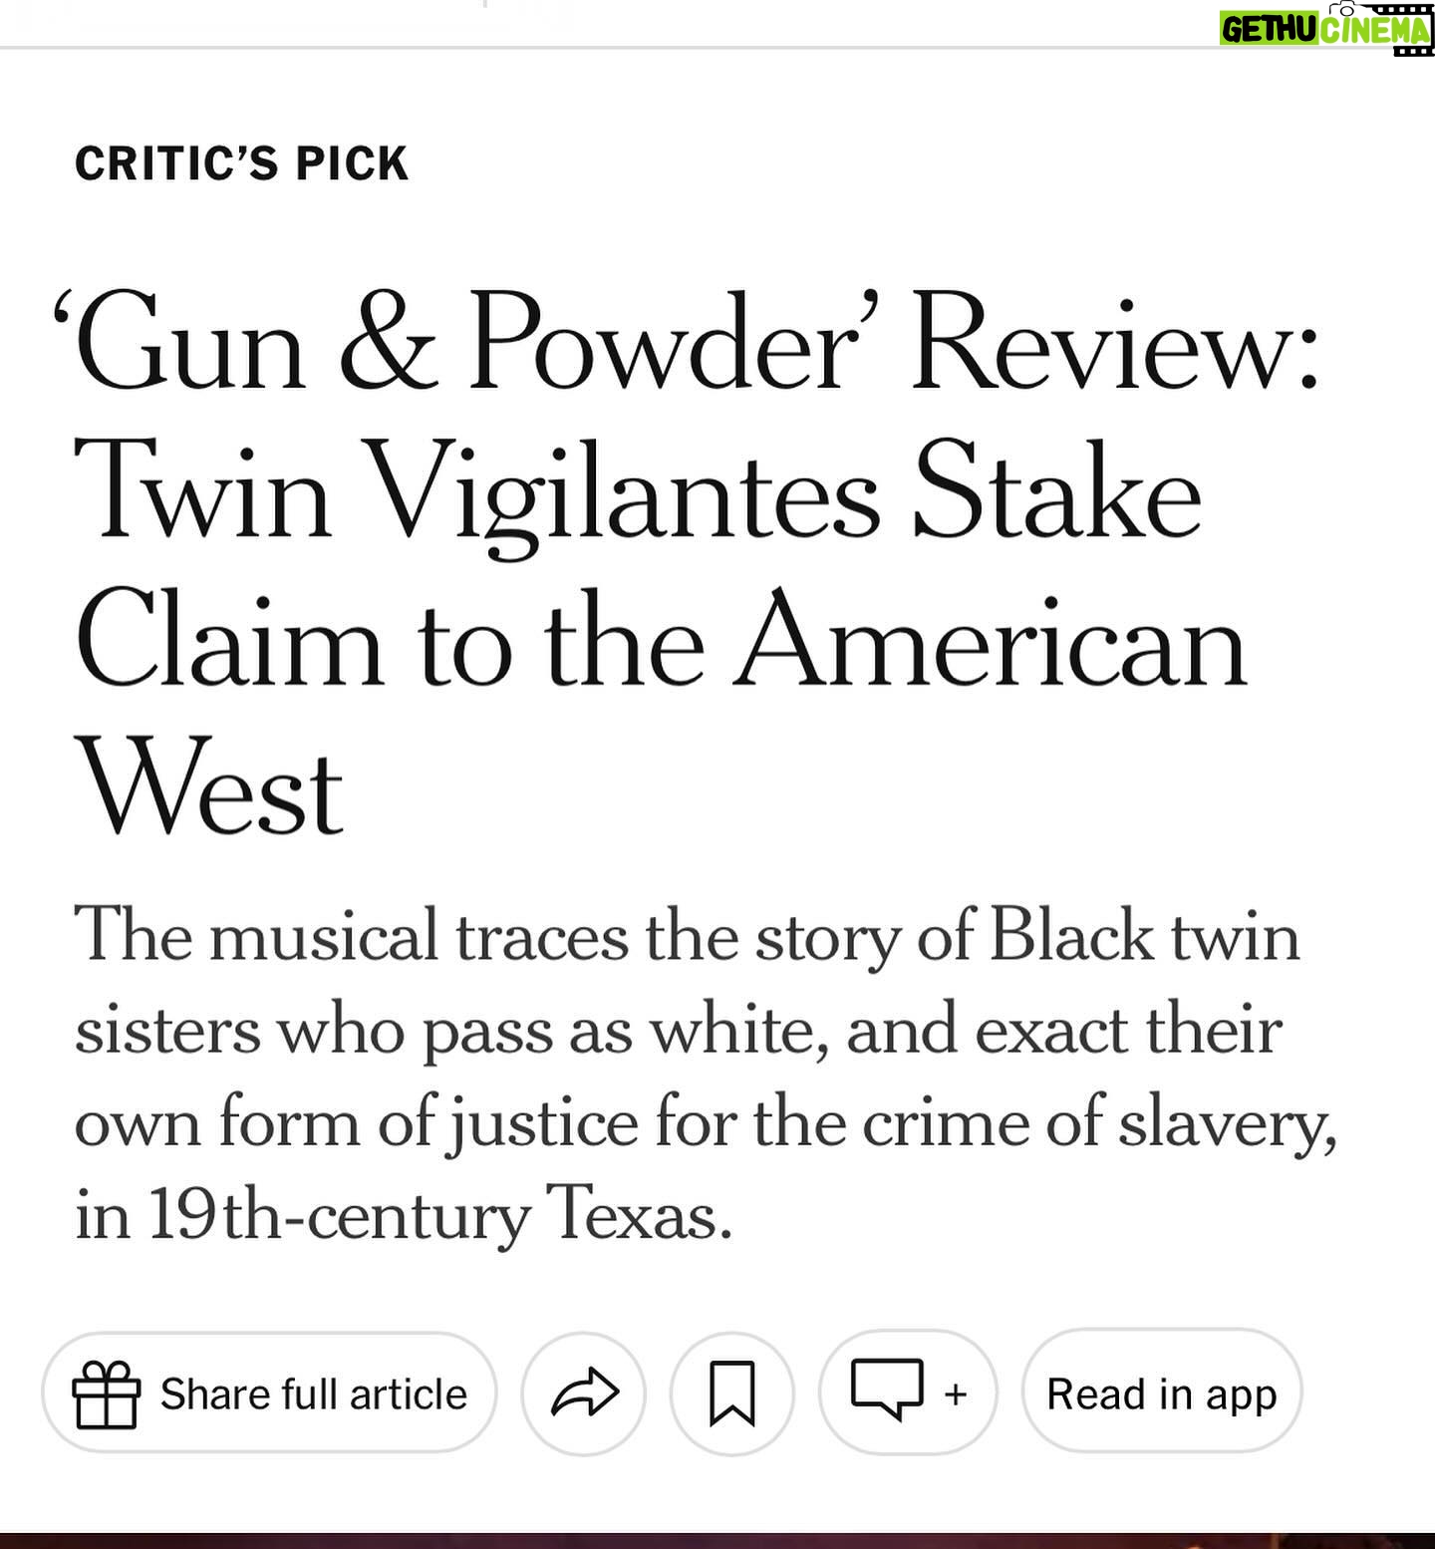The height and width of the screenshot is (1549, 1435).
Task: Click the 'own form of justice' summary line
Action: click(707, 1122)
